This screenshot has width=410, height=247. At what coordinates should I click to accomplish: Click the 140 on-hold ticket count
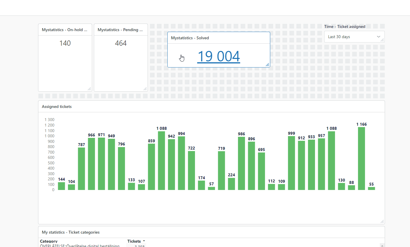click(65, 43)
